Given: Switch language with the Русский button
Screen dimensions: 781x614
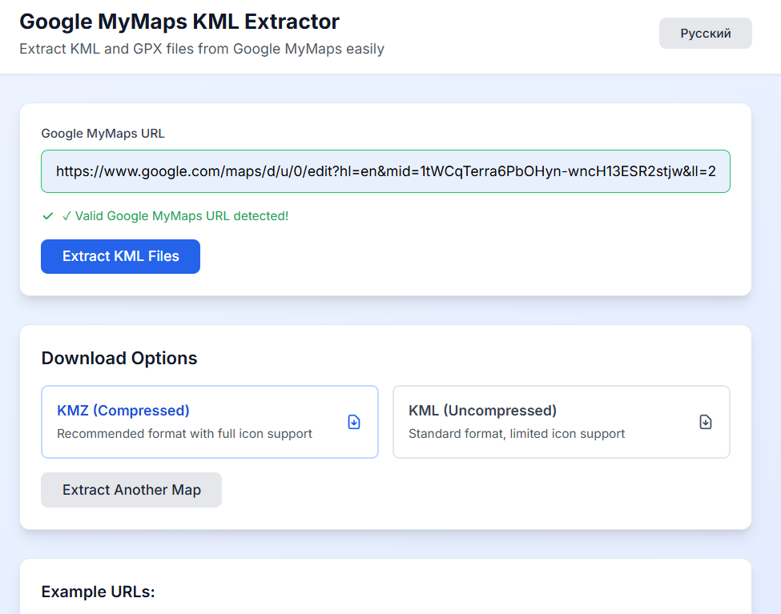Looking at the screenshot, I should [x=705, y=34].
